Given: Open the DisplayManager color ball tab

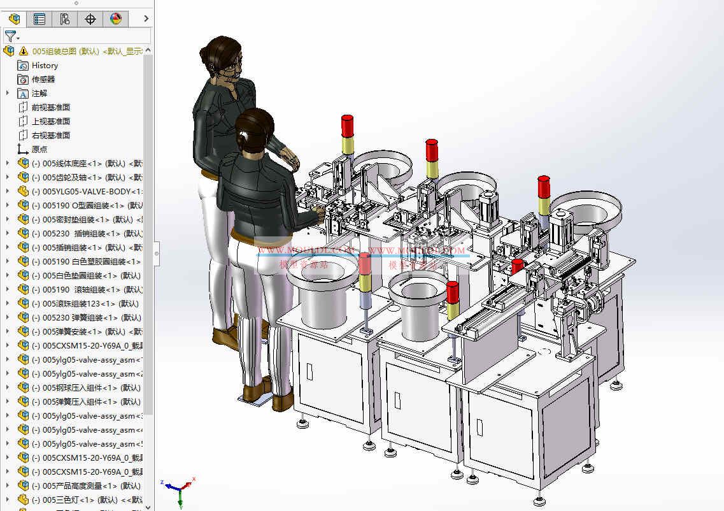Looking at the screenshot, I should 116,19.
